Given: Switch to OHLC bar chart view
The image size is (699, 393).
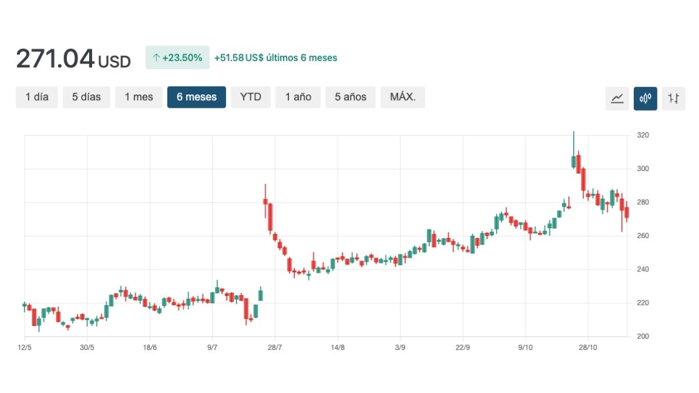Looking at the screenshot, I should pos(674,98).
